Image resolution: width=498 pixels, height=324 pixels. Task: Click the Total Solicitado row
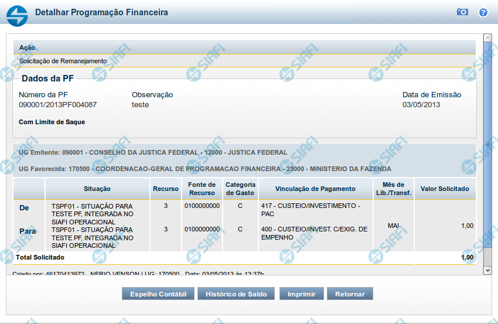coord(244,257)
